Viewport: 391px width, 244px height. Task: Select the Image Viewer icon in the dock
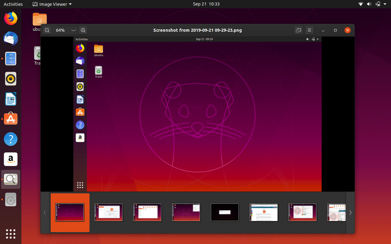click(11, 179)
